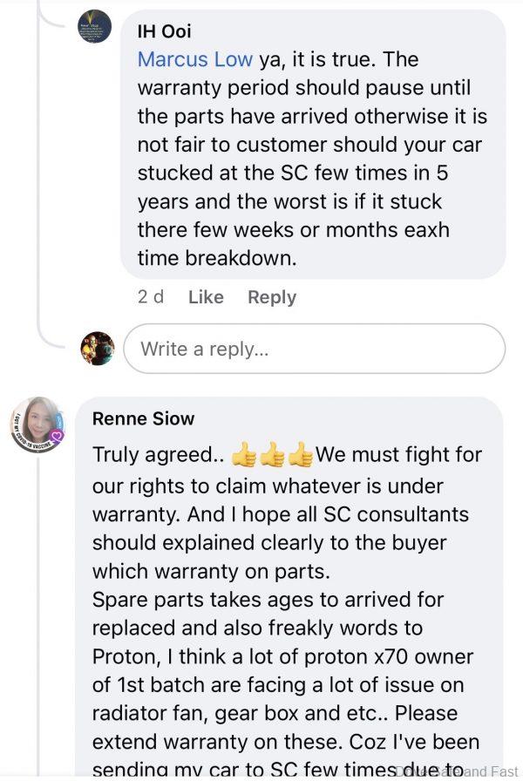523x781 pixels.
Task: Click the '2 d' comment timestamp
Action: click(151, 297)
